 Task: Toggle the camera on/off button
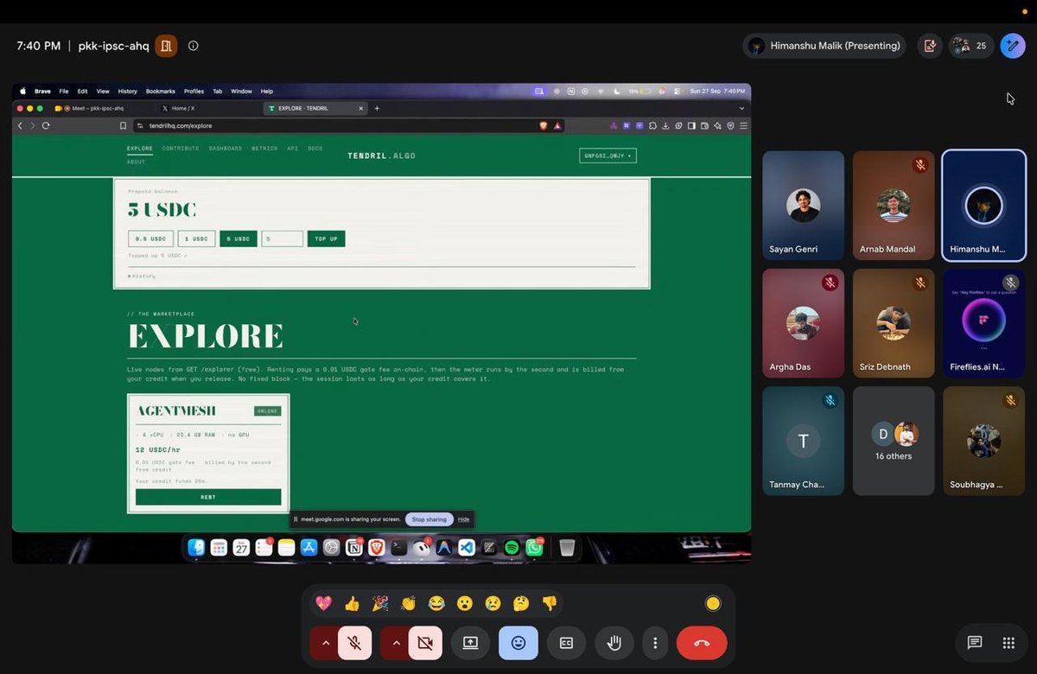pos(425,643)
